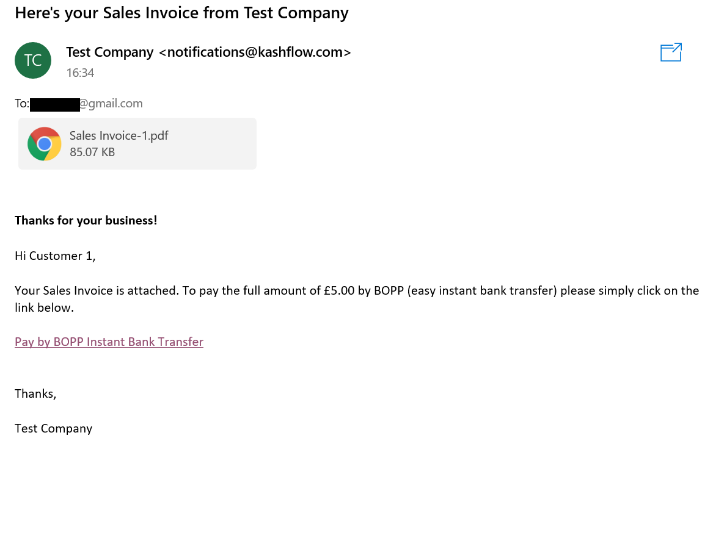Click the blacked-out recipient name
The width and height of the screenshot is (727, 535).
click(x=55, y=104)
